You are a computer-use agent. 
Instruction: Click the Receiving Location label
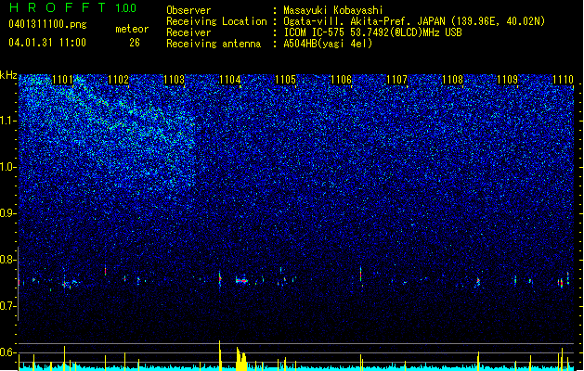click(x=216, y=21)
